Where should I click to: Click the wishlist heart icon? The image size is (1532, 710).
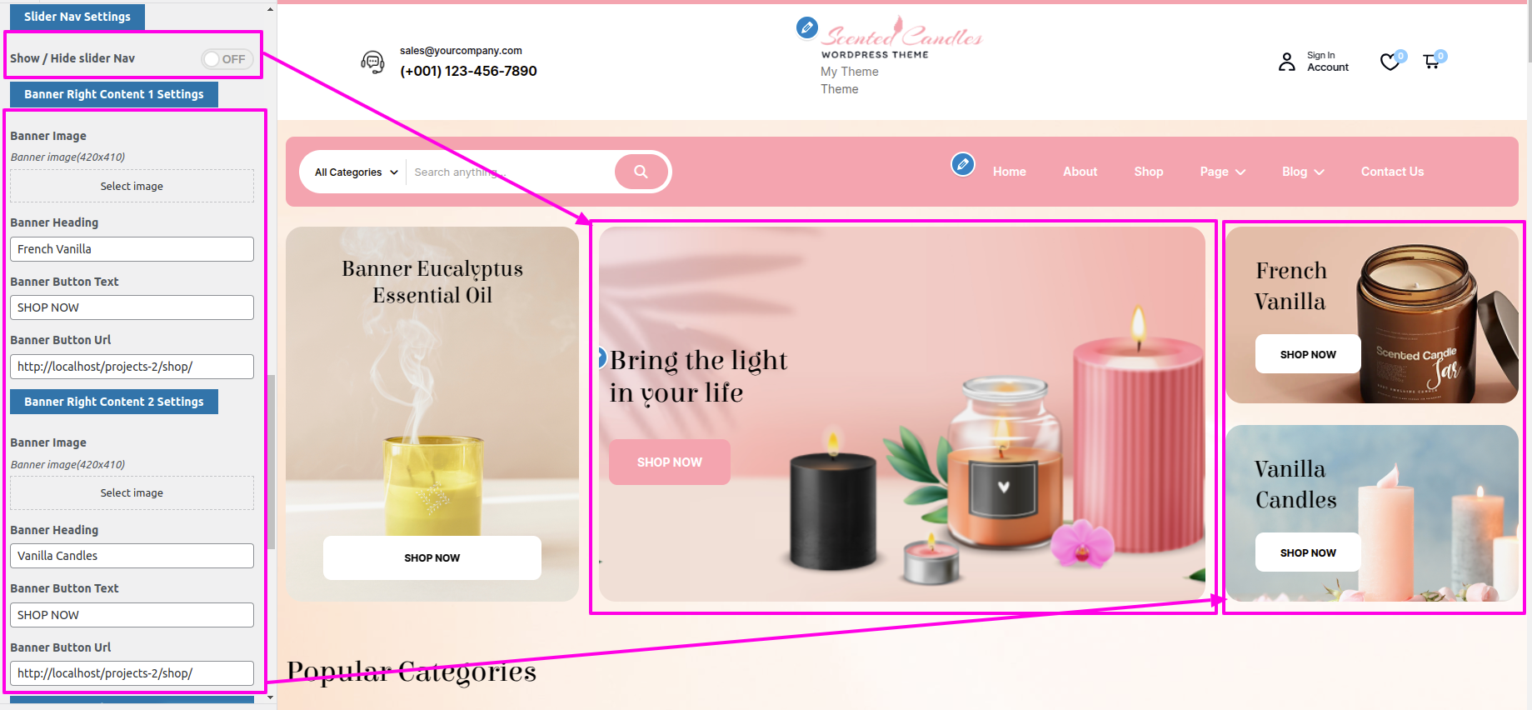pos(1390,62)
